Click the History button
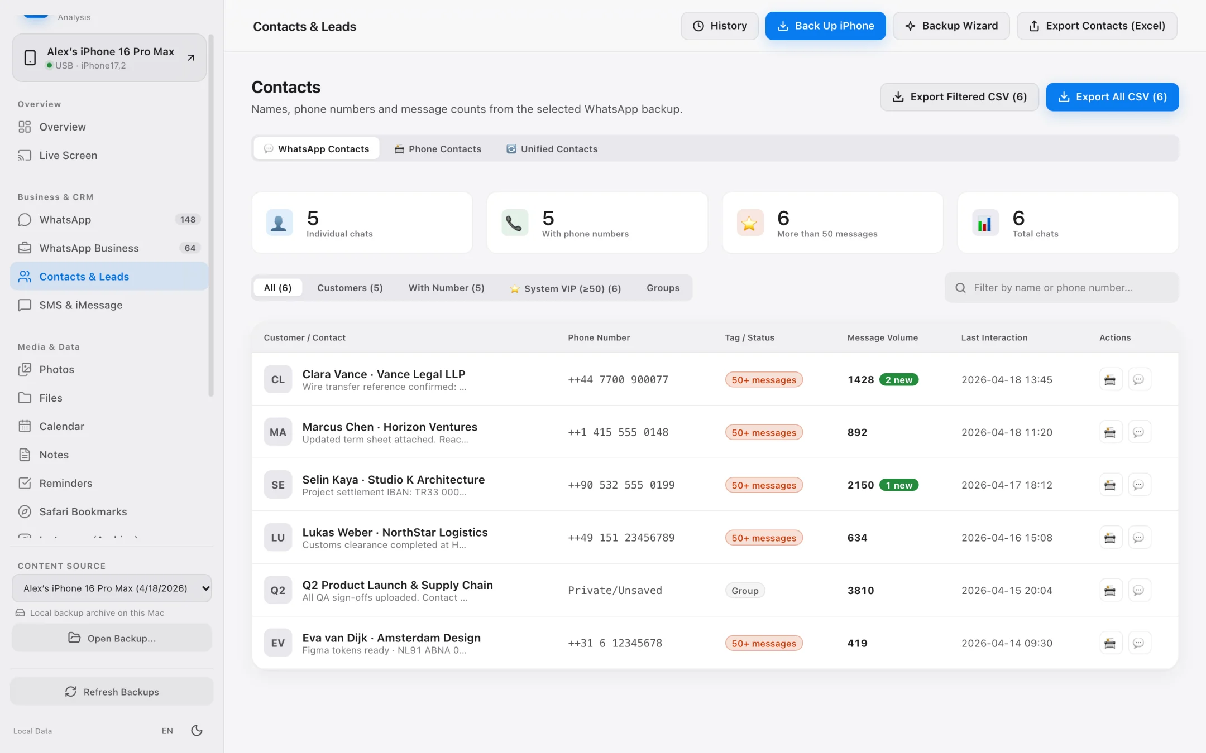1206x753 pixels. click(x=720, y=26)
